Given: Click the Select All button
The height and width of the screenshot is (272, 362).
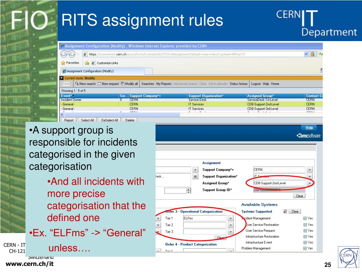Looking at the screenshot, I should coord(87,120).
